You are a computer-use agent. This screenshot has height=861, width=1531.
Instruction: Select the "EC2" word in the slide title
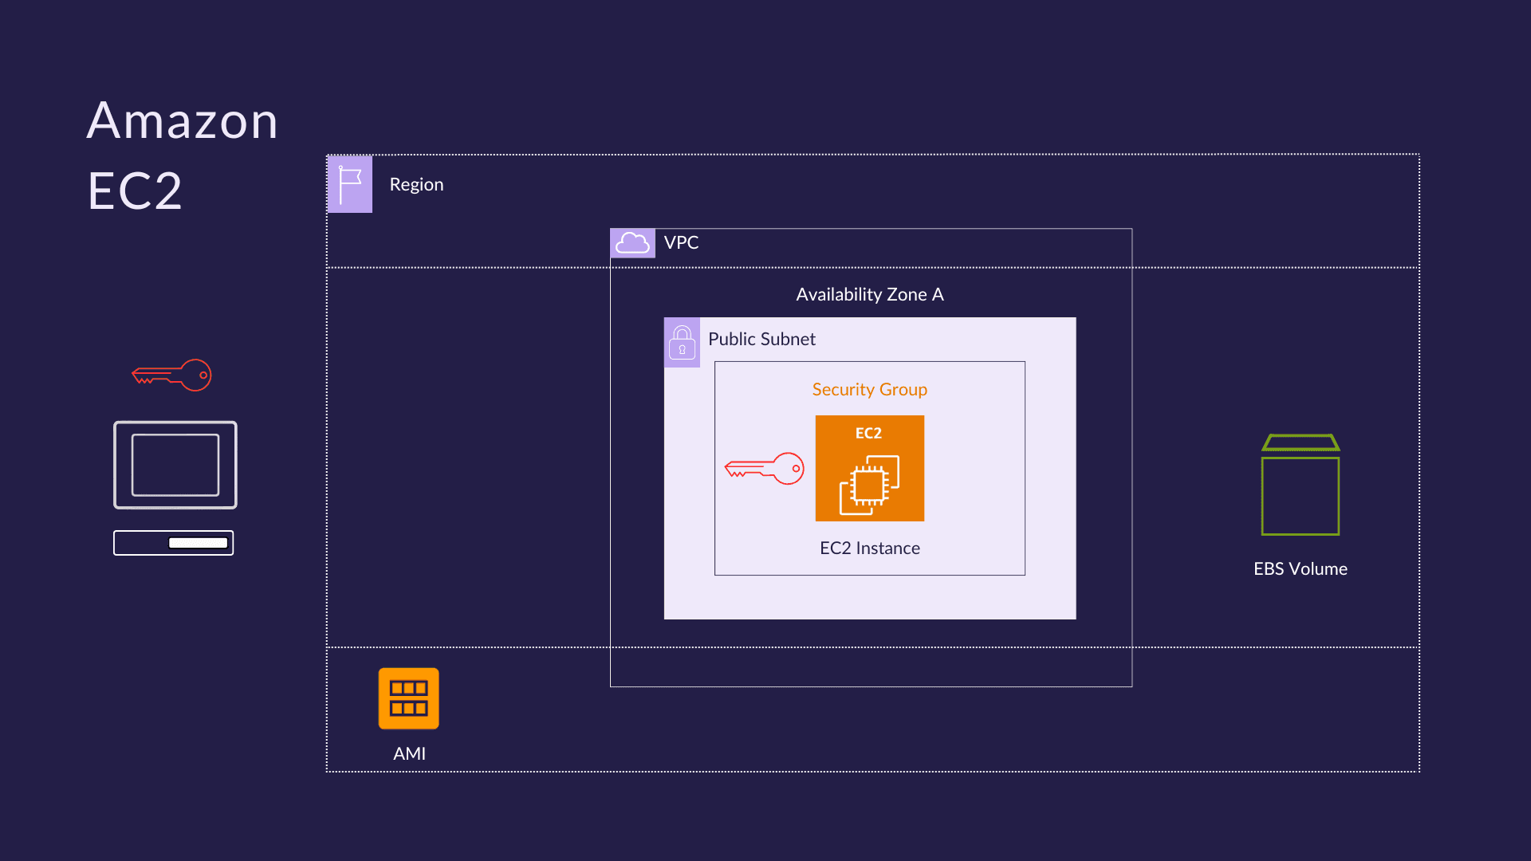(x=135, y=191)
